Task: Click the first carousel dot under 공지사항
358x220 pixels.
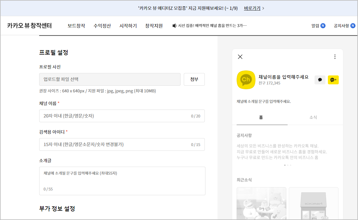Action: click(285, 165)
